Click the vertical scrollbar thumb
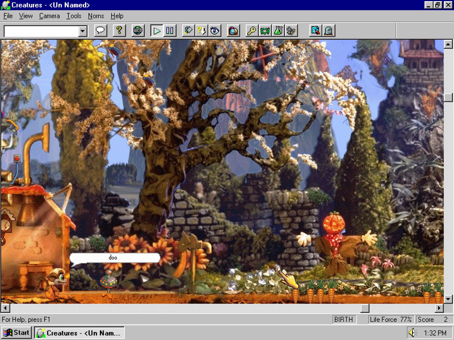454x340 pixels. click(x=448, y=97)
